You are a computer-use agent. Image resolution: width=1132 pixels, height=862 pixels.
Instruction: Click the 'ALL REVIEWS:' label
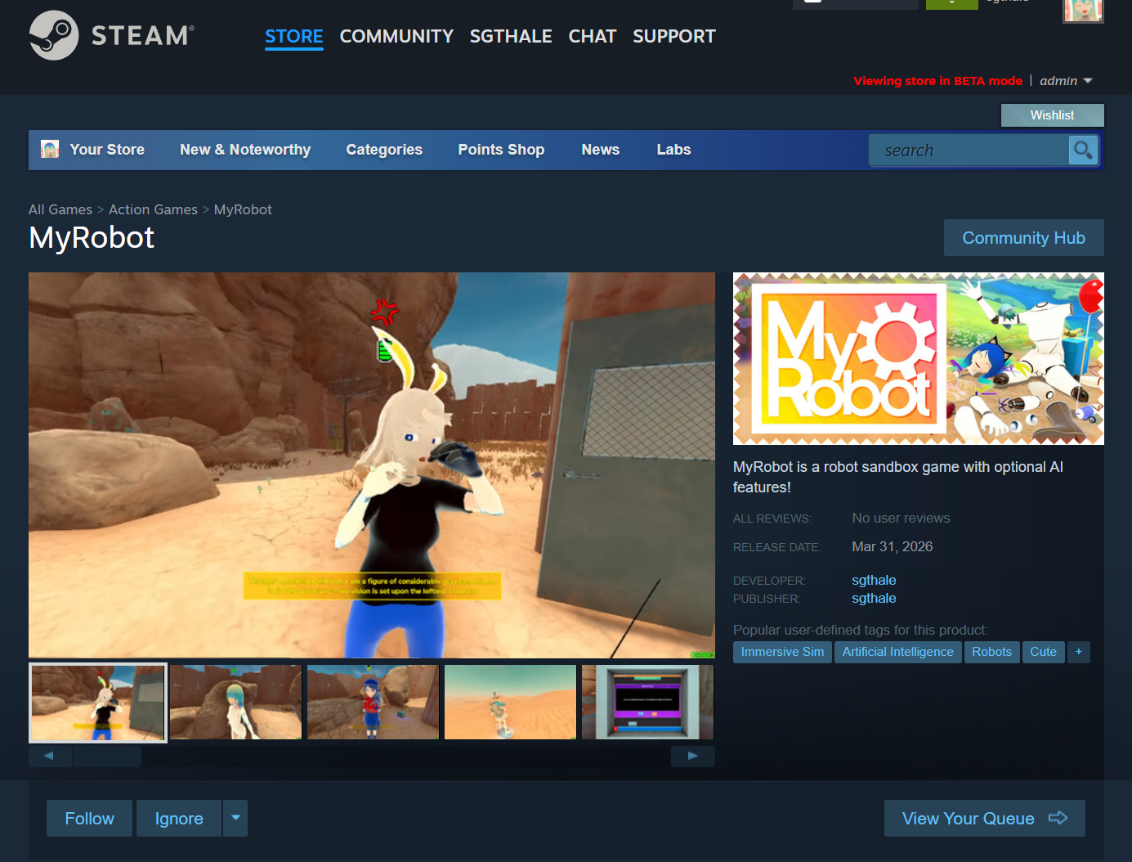pos(772,519)
